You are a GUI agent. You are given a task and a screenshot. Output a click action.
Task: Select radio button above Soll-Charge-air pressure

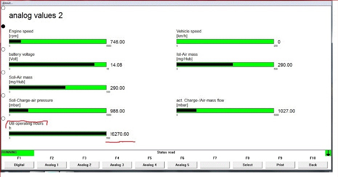pos(3,96)
